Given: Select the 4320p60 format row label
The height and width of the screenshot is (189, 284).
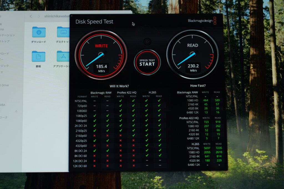Looking at the screenshot, I should (x=81, y=146).
